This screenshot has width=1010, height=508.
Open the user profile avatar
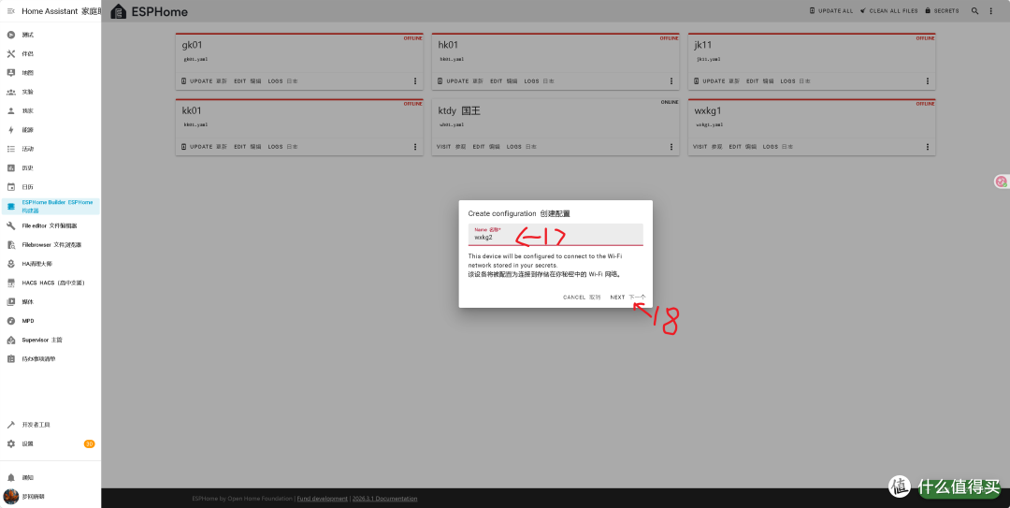click(10, 497)
